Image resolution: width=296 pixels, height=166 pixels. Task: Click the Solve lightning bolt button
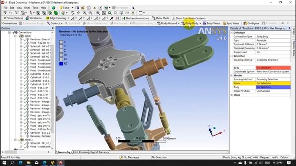[x=64, y=8]
